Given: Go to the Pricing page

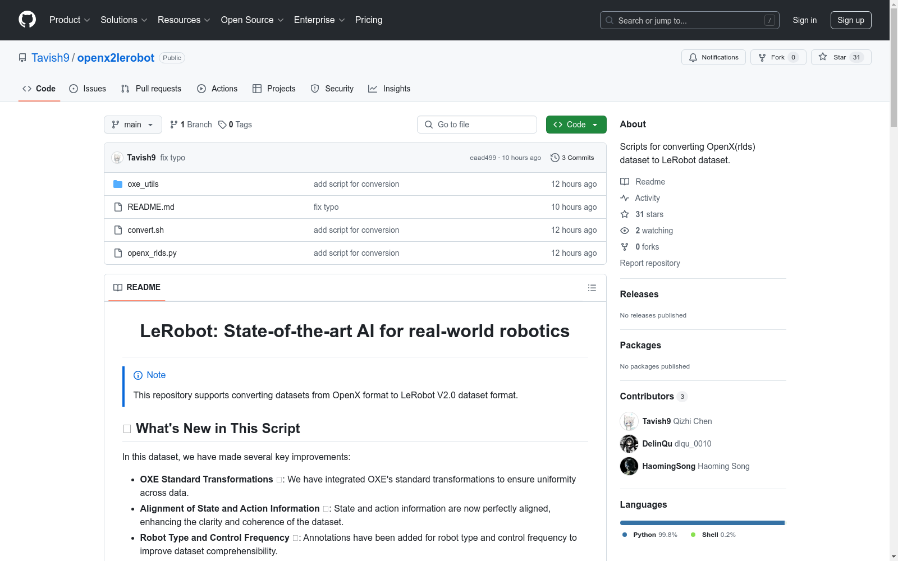Looking at the screenshot, I should click(x=369, y=20).
